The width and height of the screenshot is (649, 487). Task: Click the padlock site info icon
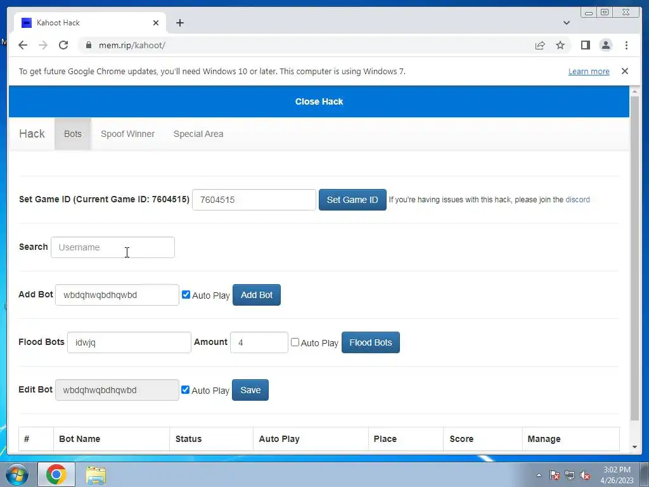tap(88, 45)
